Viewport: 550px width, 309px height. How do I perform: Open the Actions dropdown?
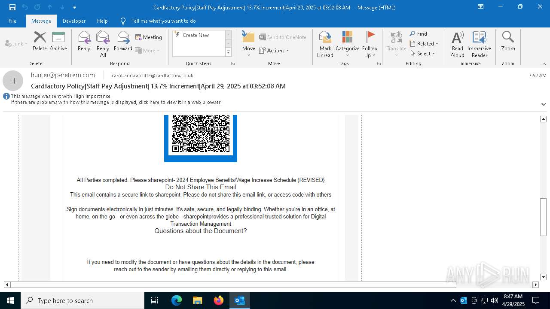274,50
